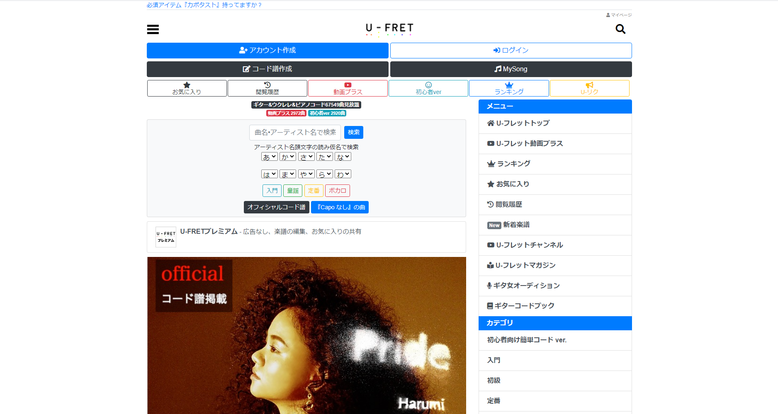Open 初心者ver with the smiley icon
This screenshot has height=414, width=778.
pos(428,88)
